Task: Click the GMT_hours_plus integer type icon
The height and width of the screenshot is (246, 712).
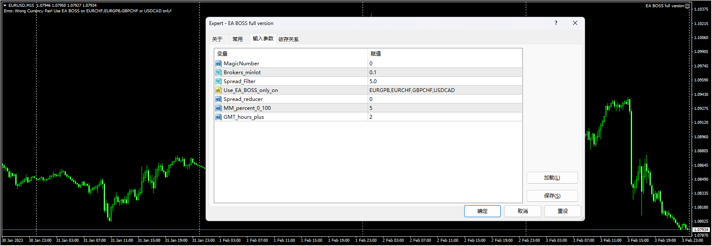Action: pyautogui.click(x=218, y=117)
